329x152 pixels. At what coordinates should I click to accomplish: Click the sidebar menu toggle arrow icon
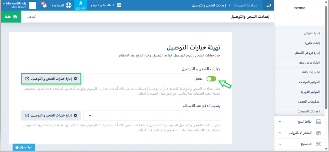[x=269, y=5]
